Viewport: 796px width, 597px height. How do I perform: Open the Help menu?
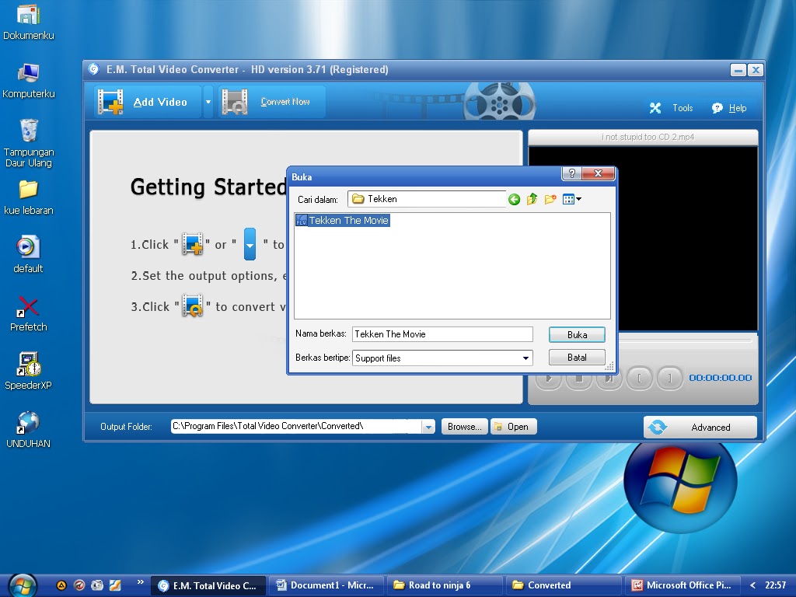pyautogui.click(x=729, y=107)
